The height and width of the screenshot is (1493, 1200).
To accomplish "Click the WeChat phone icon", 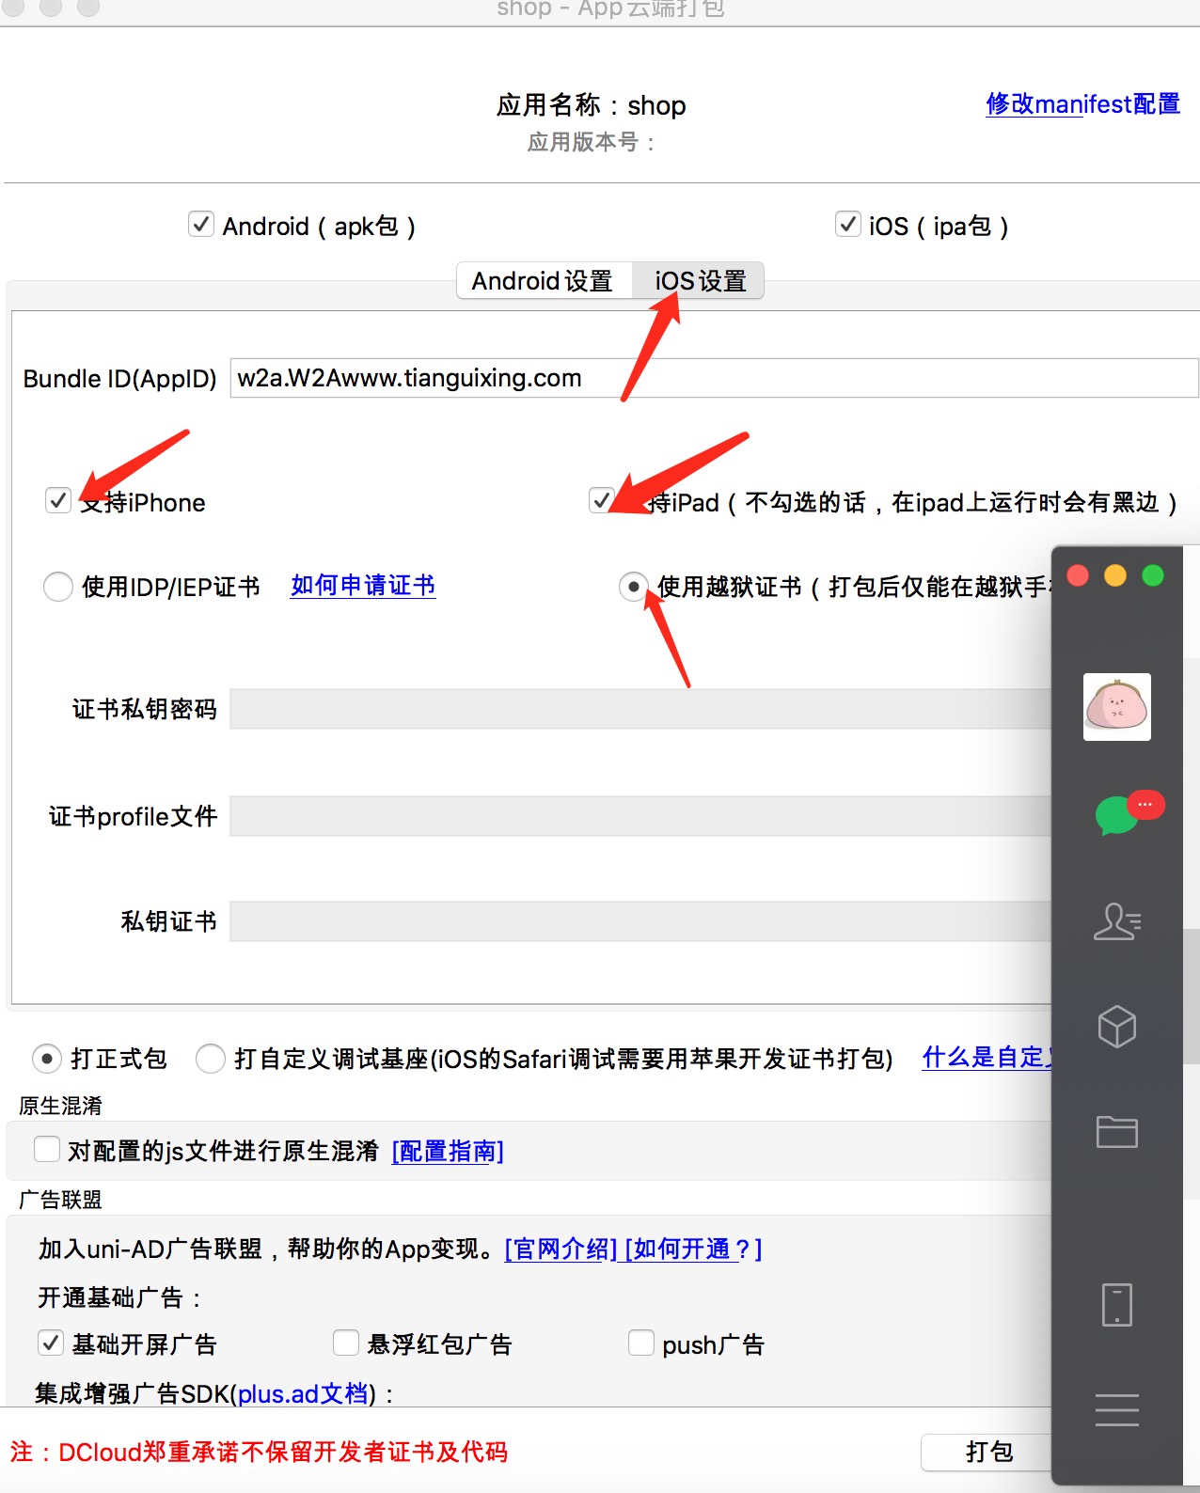I will (x=1117, y=1305).
